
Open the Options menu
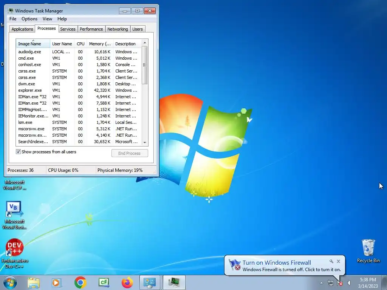(29, 19)
